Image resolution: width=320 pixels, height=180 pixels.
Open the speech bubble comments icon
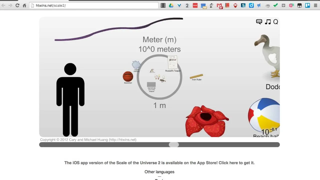[x=259, y=22]
